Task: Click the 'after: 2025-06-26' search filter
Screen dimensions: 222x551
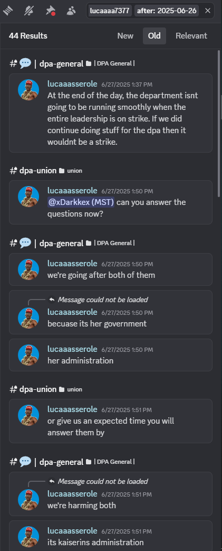Action: pos(167,11)
